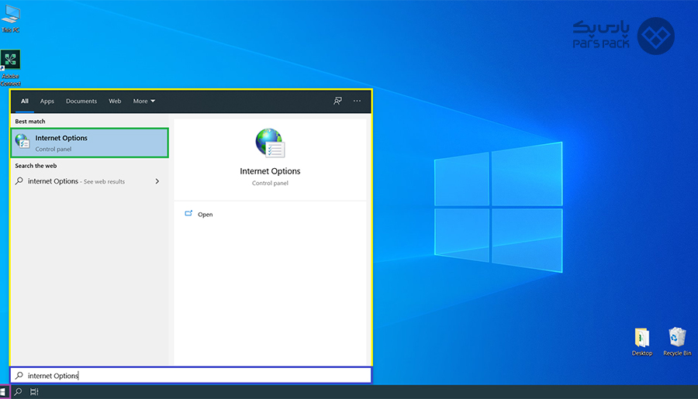Image resolution: width=698 pixels, height=399 pixels.
Task: Select the internet Options web results entry
Action: (88, 181)
